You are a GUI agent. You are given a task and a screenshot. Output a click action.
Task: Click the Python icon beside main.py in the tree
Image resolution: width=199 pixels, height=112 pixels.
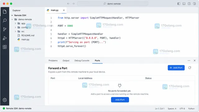19,40
